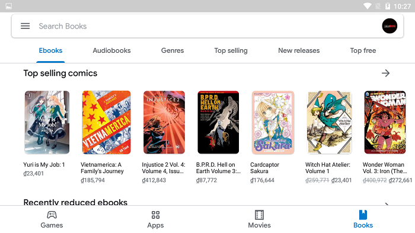Focus the Search Books field

pos(207,26)
